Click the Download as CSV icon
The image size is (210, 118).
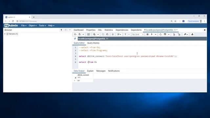coord(192,34)
